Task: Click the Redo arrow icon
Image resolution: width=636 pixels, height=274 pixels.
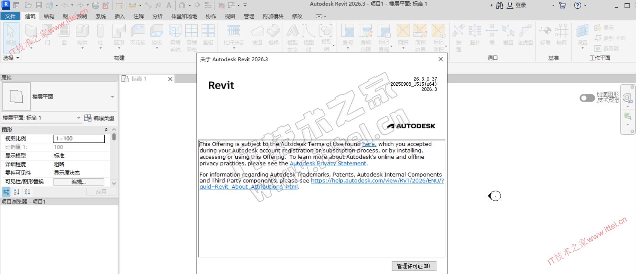Action: click(x=80, y=5)
